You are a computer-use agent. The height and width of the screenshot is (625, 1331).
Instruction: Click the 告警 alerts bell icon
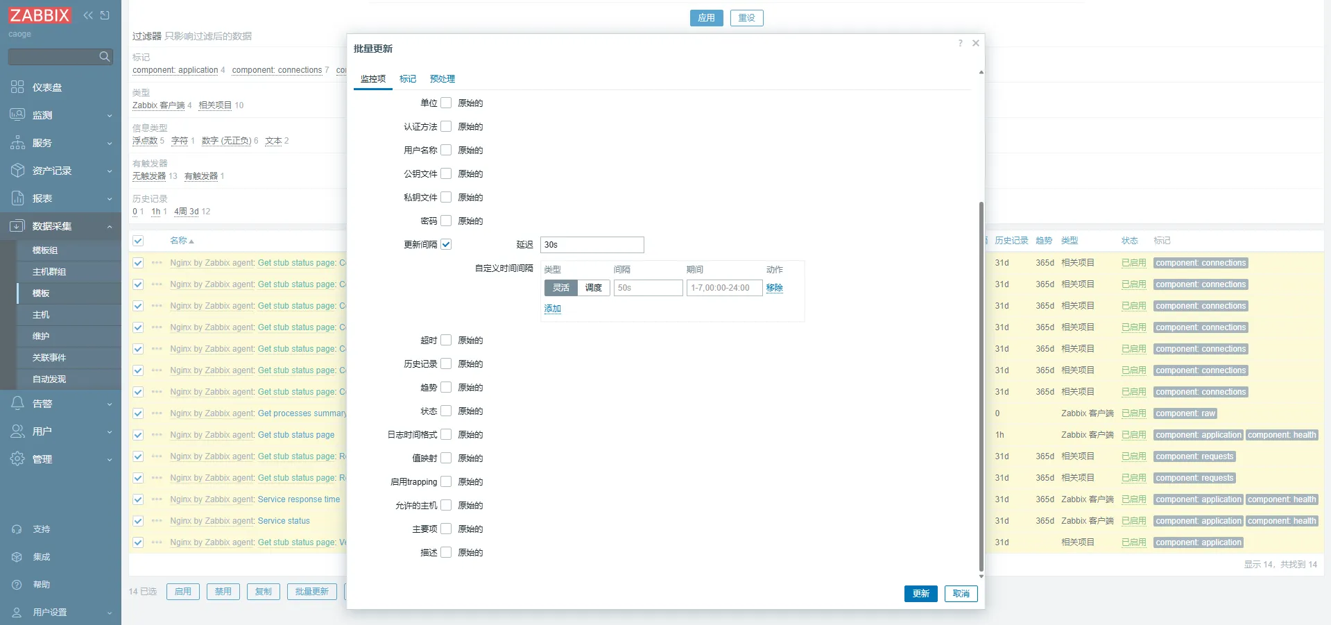pos(17,403)
